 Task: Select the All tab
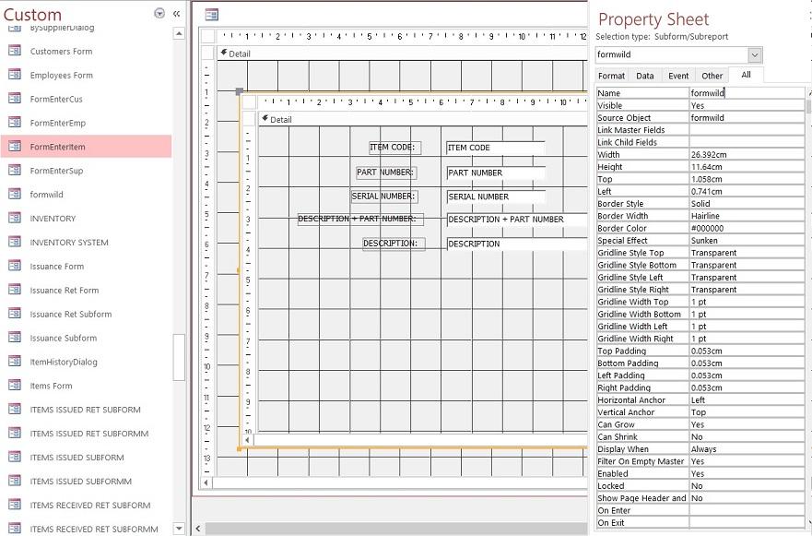click(746, 75)
